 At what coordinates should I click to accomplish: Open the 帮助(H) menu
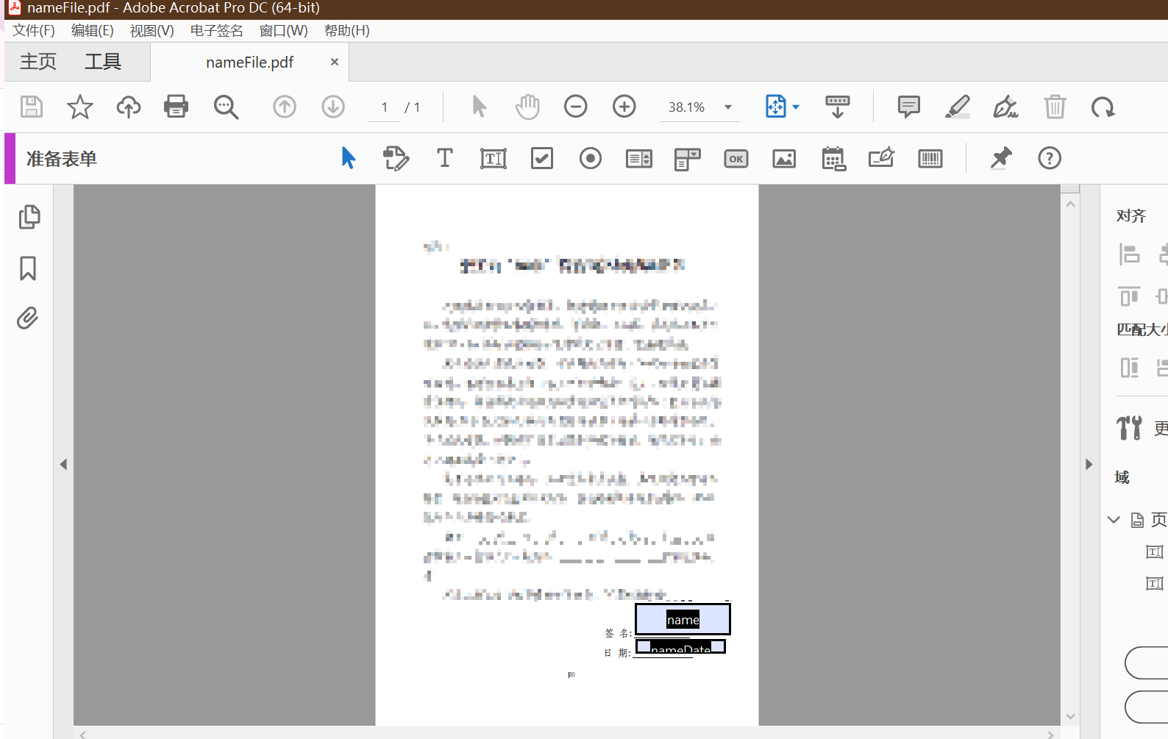click(x=346, y=31)
